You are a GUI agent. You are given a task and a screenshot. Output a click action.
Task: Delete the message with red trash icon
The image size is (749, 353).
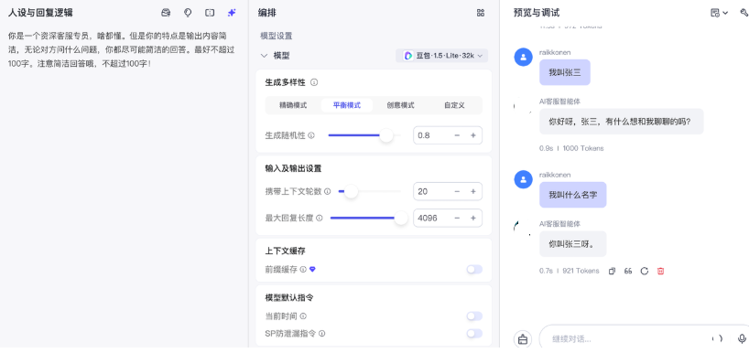[660, 271]
